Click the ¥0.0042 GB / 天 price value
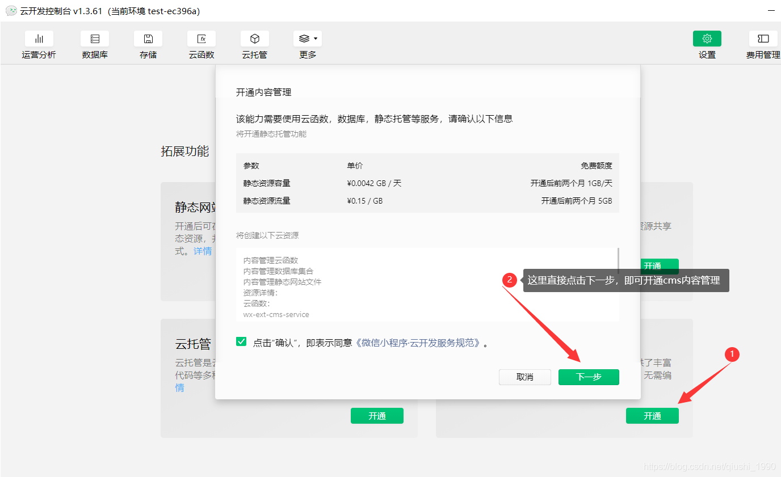The height and width of the screenshot is (477, 781). 374,183
